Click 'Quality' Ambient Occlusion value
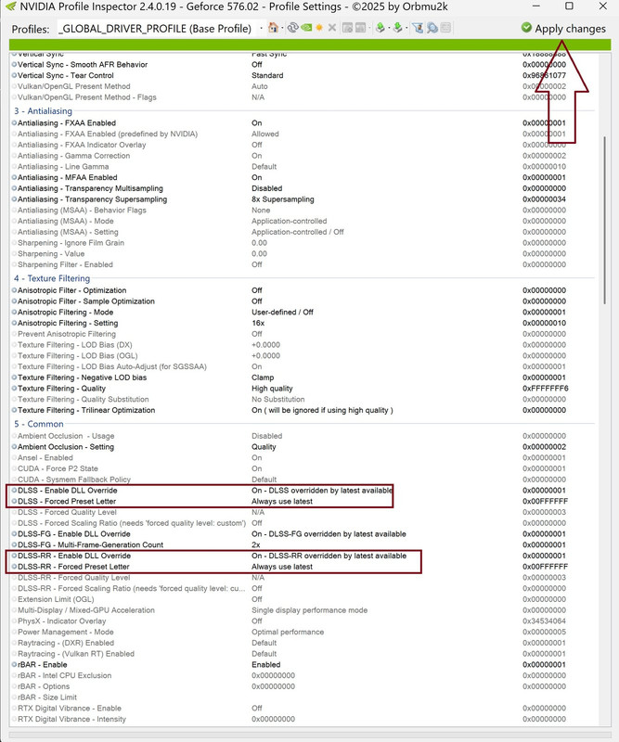 click(x=264, y=447)
